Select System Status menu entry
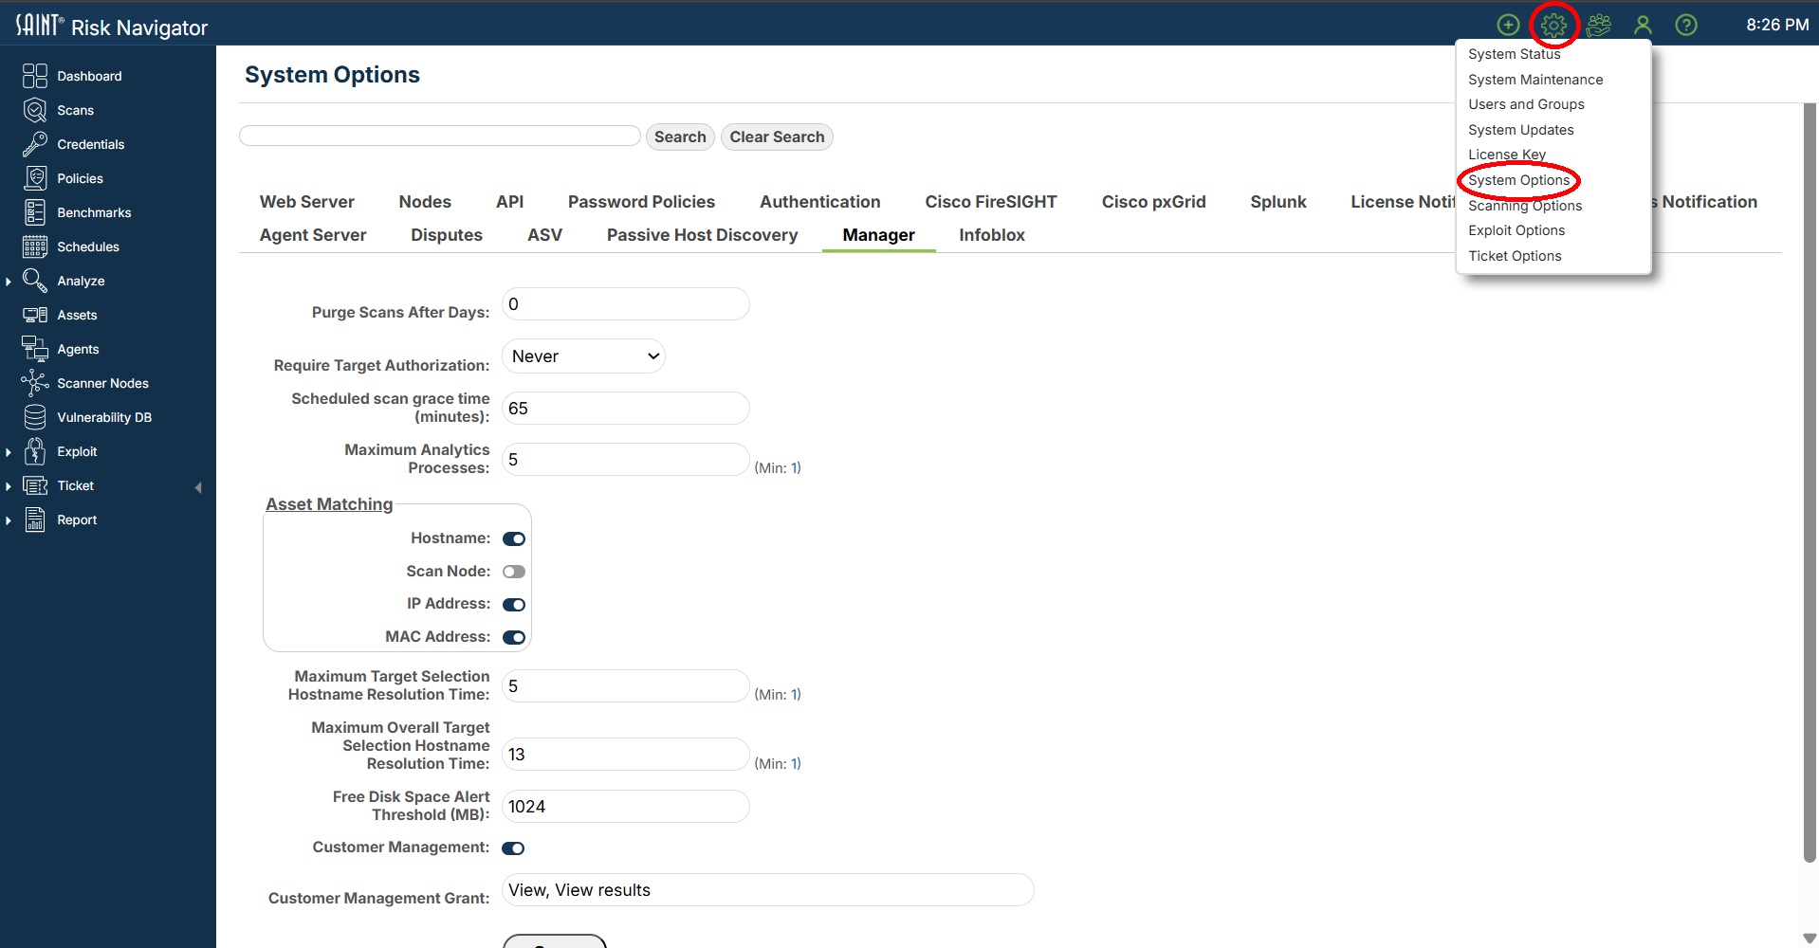The image size is (1819, 948). (x=1514, y=54)
